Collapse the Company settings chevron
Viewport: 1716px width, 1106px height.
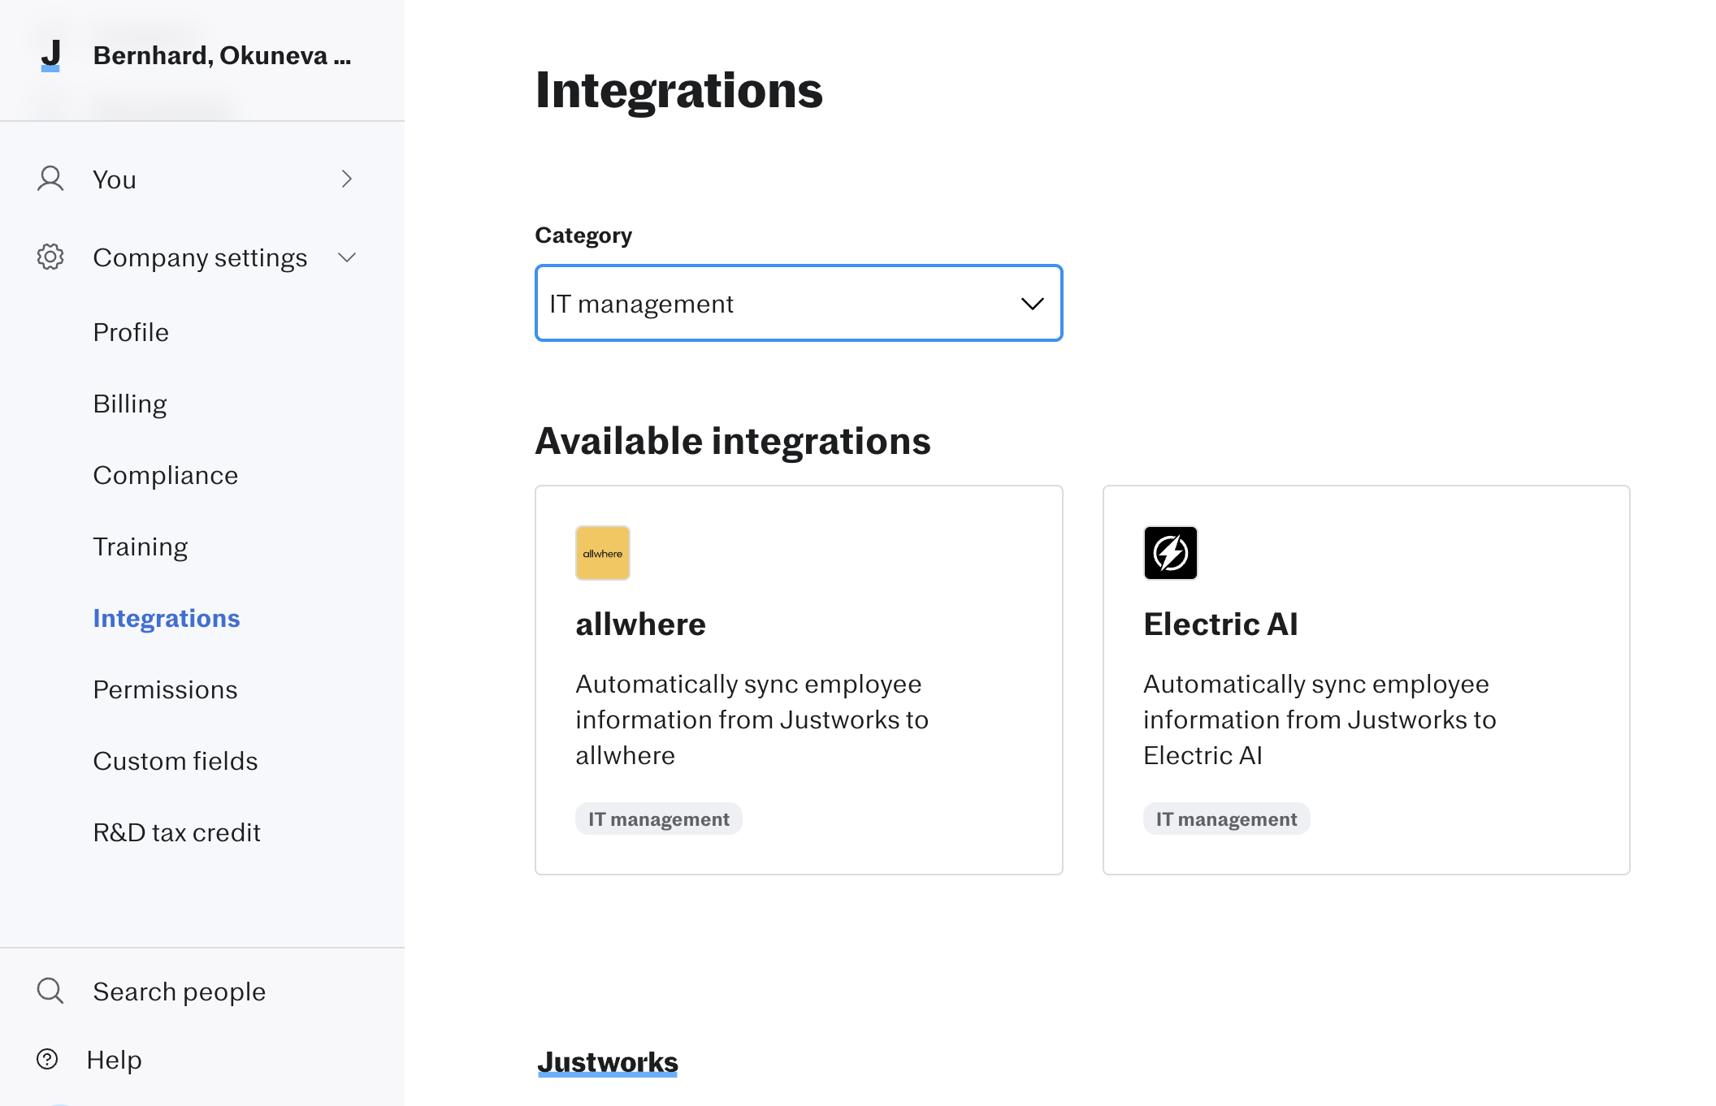coord(347,257)
